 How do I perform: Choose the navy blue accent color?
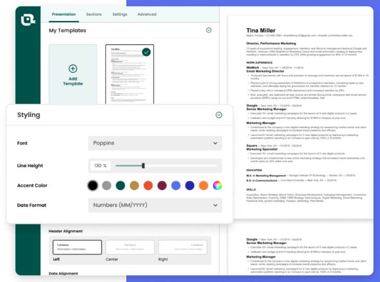coord(190,185)
